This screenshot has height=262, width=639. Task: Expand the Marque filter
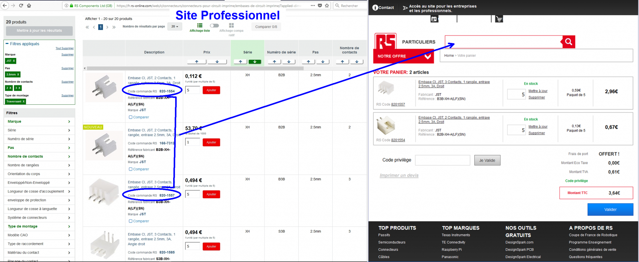tap(39, 121)
